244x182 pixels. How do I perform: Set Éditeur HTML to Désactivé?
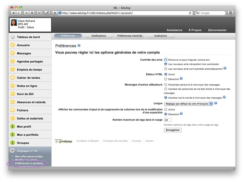tap(166, 79)
